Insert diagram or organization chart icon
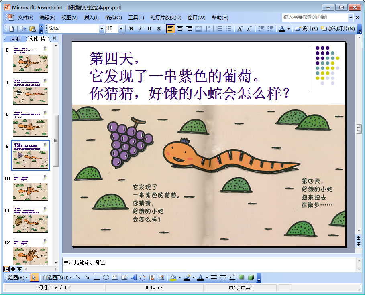 coord(143,278)
